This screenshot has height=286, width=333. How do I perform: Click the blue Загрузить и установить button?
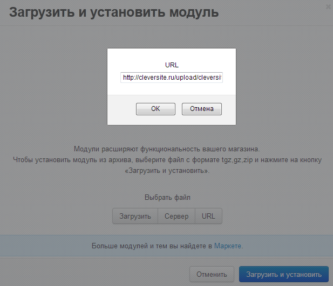pyautogui.click(x=284, y=274)
